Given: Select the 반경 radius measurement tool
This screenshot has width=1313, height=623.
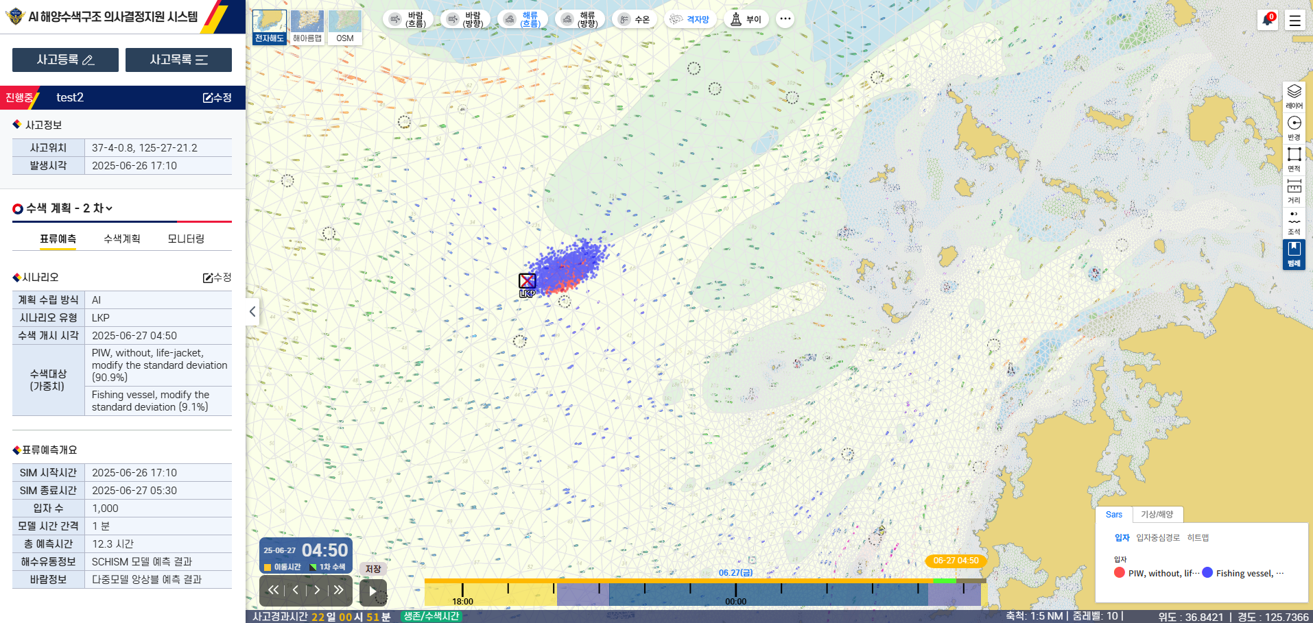Looking at the screenshot, I should pyautogui.click(x=1294, y=128).
